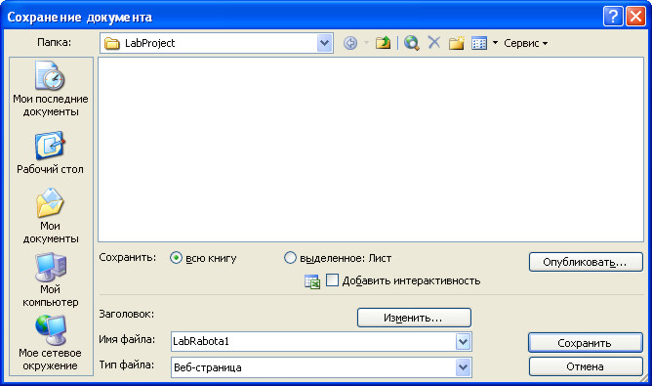Image resolution: width=652 pixels, height=386 pixels.
Task: Enable 'Добавить интерактивность' checkbox
Action: (x=332, y=279)
